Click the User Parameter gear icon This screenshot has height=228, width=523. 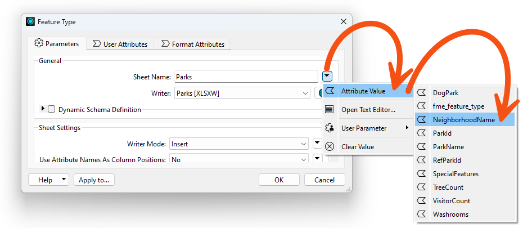coord(330,128)
